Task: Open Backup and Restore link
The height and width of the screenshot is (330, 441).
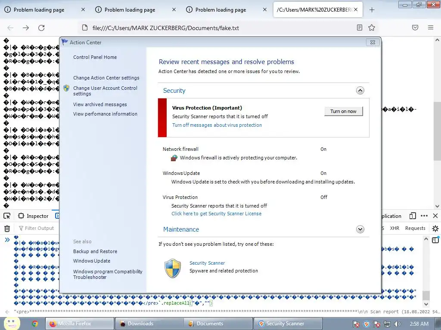Action: (x=95, y=251)
